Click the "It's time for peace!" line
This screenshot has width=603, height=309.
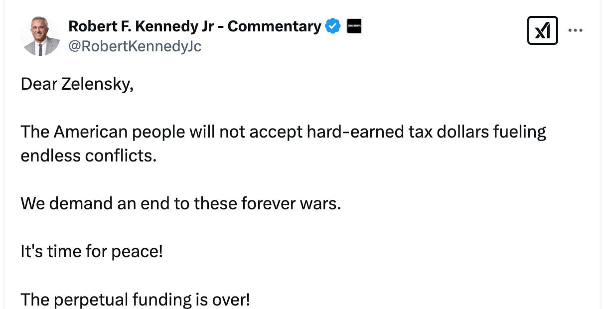click(92, 251)
